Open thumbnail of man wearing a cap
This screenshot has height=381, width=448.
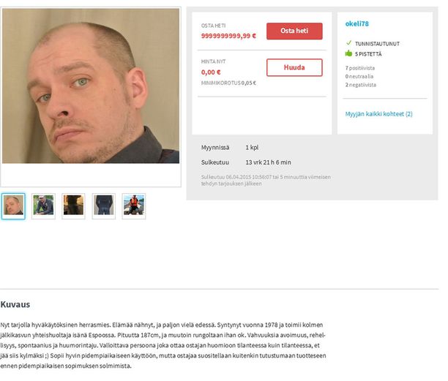pyautogui.click(x=43, y=206)
